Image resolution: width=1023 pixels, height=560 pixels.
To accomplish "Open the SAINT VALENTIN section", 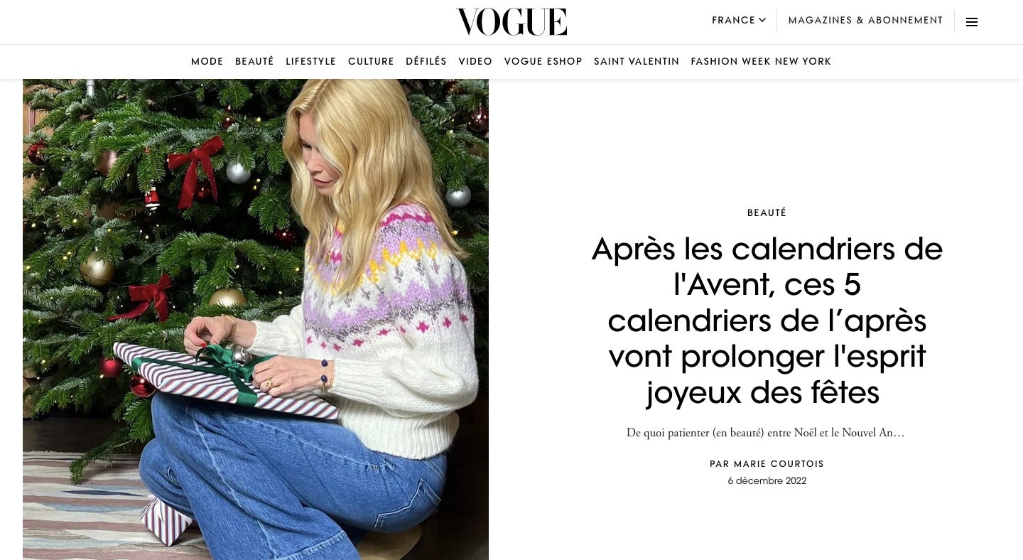I will pyautogui.click(x=637, y=62).
